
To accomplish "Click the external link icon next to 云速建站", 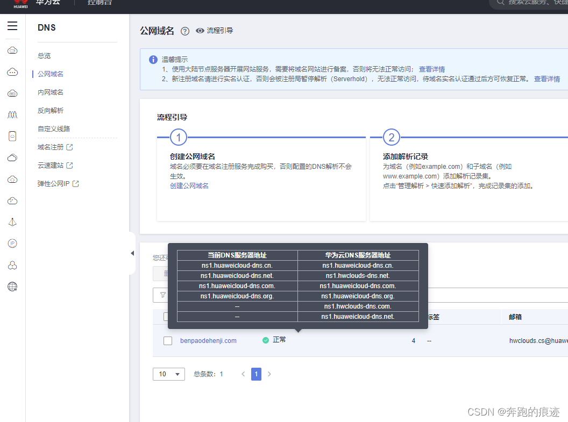I will (69, 166).
